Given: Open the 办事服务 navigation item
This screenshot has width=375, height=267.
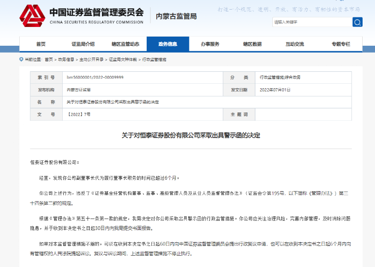Looking at the screenshot, I should (210, 44).
